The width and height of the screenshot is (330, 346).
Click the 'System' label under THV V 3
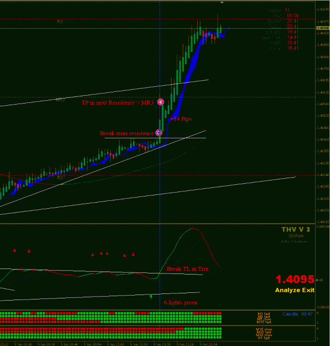(296, 236)
